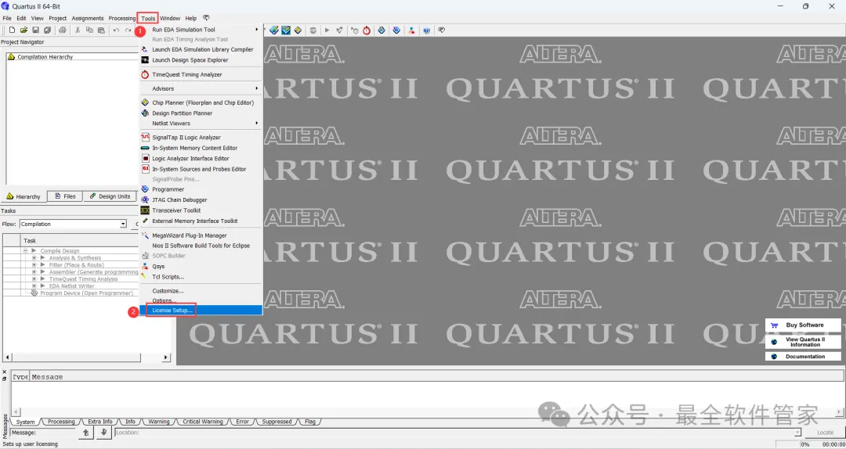The width and height of the screenshot is (846, 449).
Task: Click the Paste clipboard toolbar icon
Action: [x=101, y=31]
